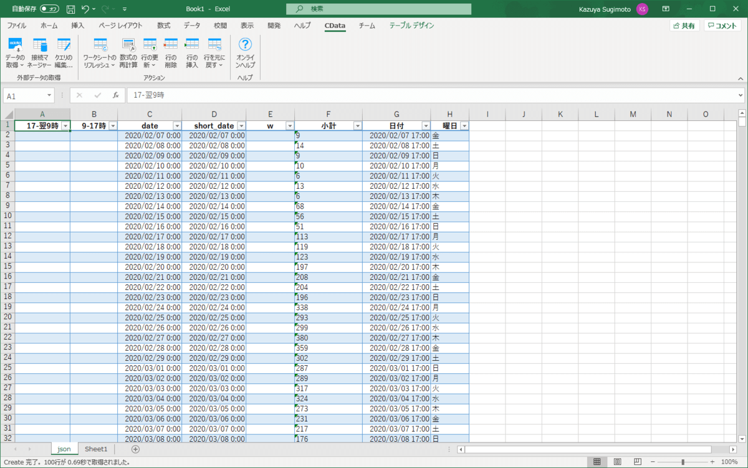Viewport: 748px width, 468px height.
Task: Click the データの取得 (Get Data) icon
Action: tap(15, 45)
